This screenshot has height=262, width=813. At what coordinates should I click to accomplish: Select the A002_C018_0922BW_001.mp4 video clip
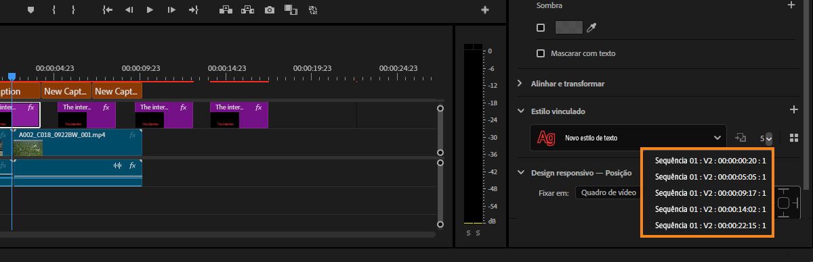coord(77,143)
